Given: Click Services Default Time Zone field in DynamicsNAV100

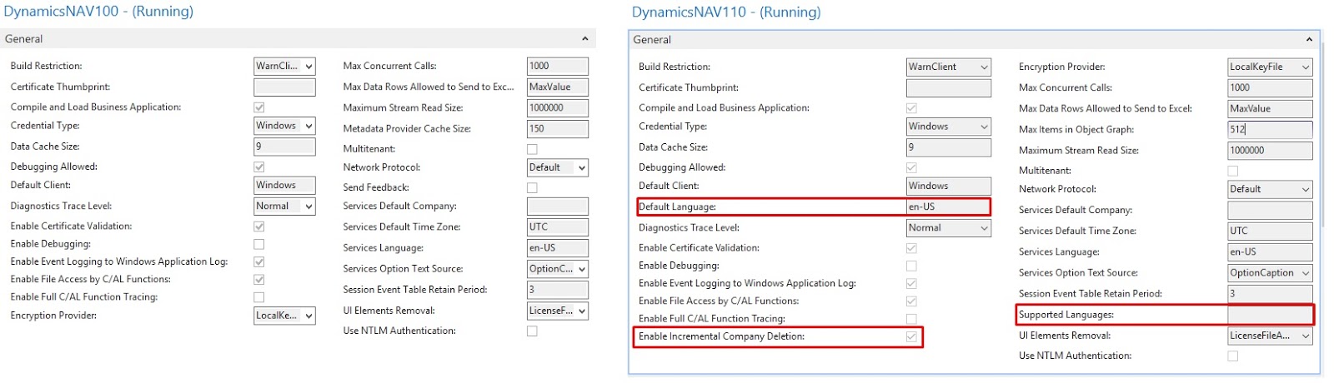Looking at the screenshot, I should [558, 226].
